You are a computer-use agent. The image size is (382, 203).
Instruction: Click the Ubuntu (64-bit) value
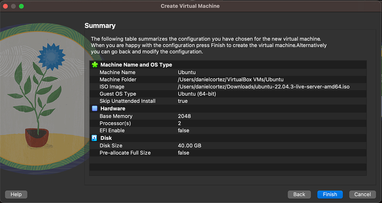(x=197, y=94)
